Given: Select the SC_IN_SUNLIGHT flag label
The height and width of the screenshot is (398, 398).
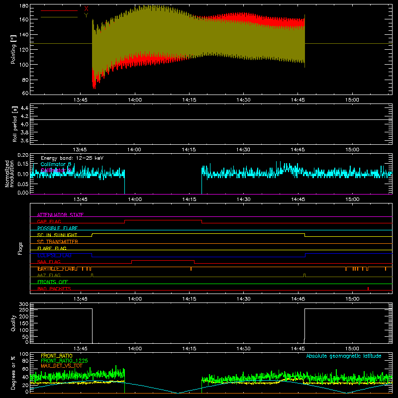Looking at the screenshot, I should (57, 235).
